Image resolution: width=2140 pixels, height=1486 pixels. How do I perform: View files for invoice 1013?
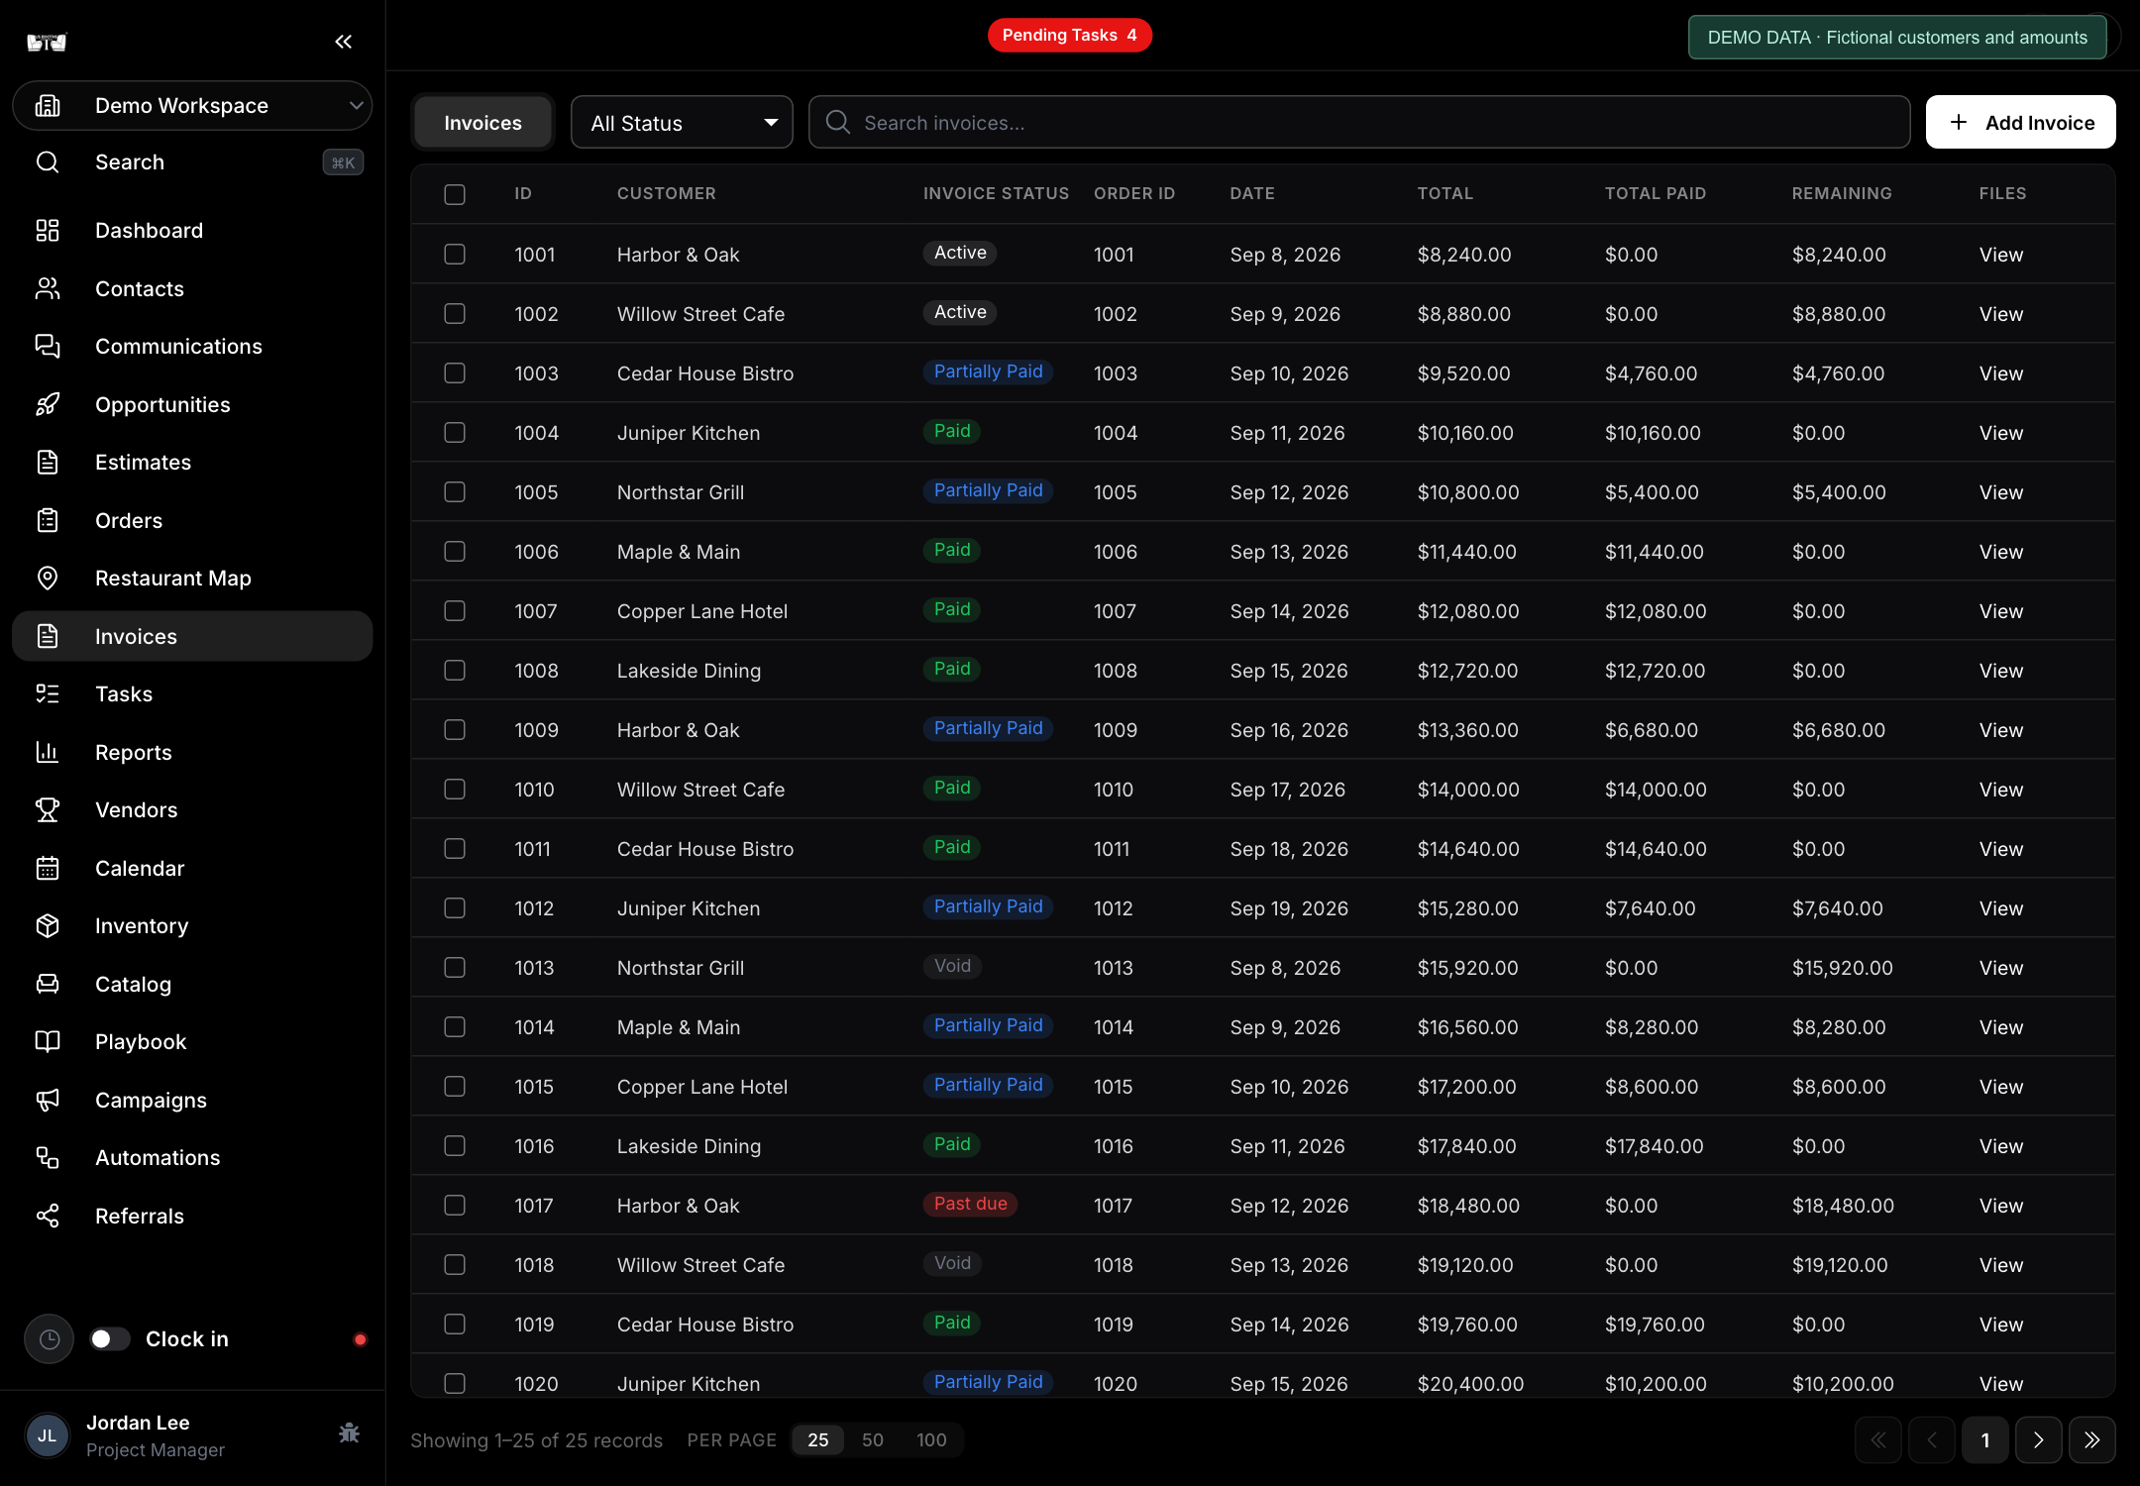point(2001,968)
